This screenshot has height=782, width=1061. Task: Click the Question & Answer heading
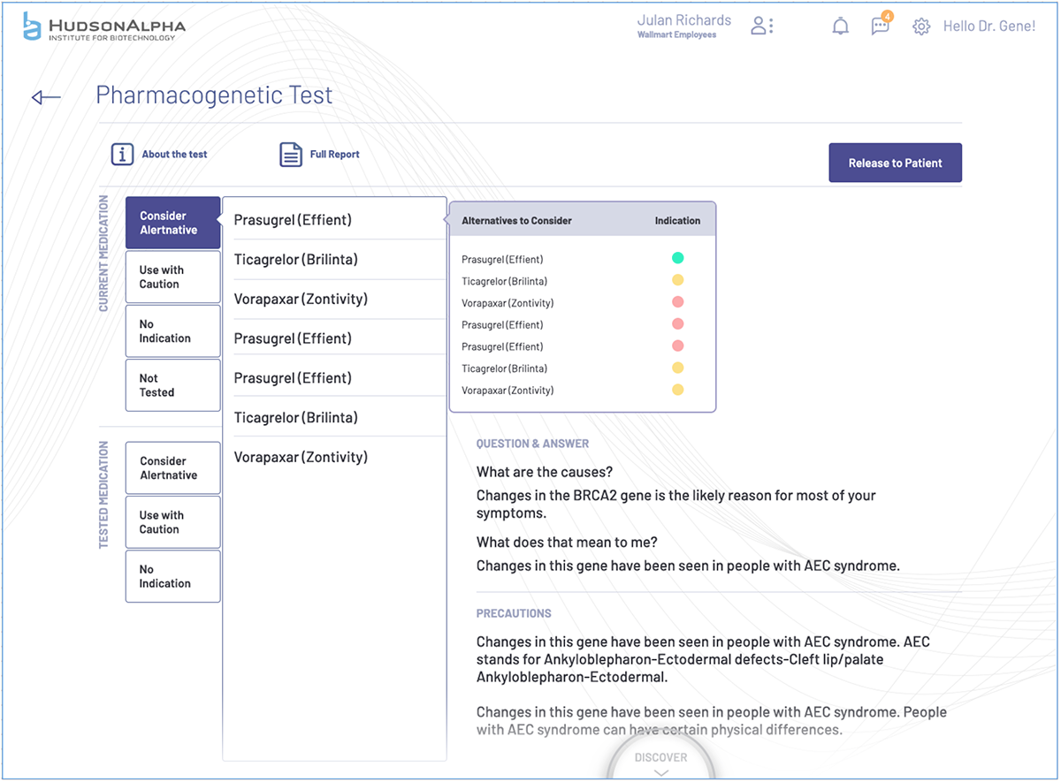(532, 444)
